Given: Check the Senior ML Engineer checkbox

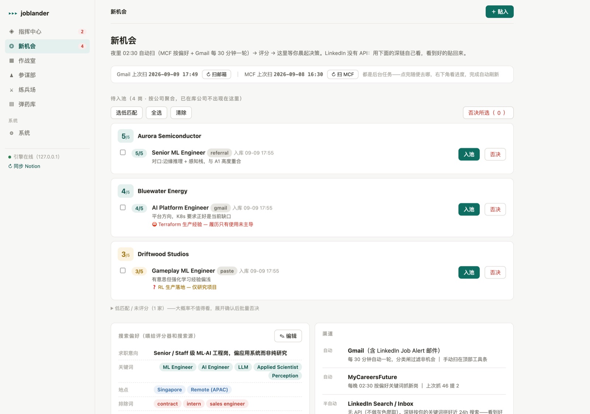Looking at the screenshot, I should [123, 152].
